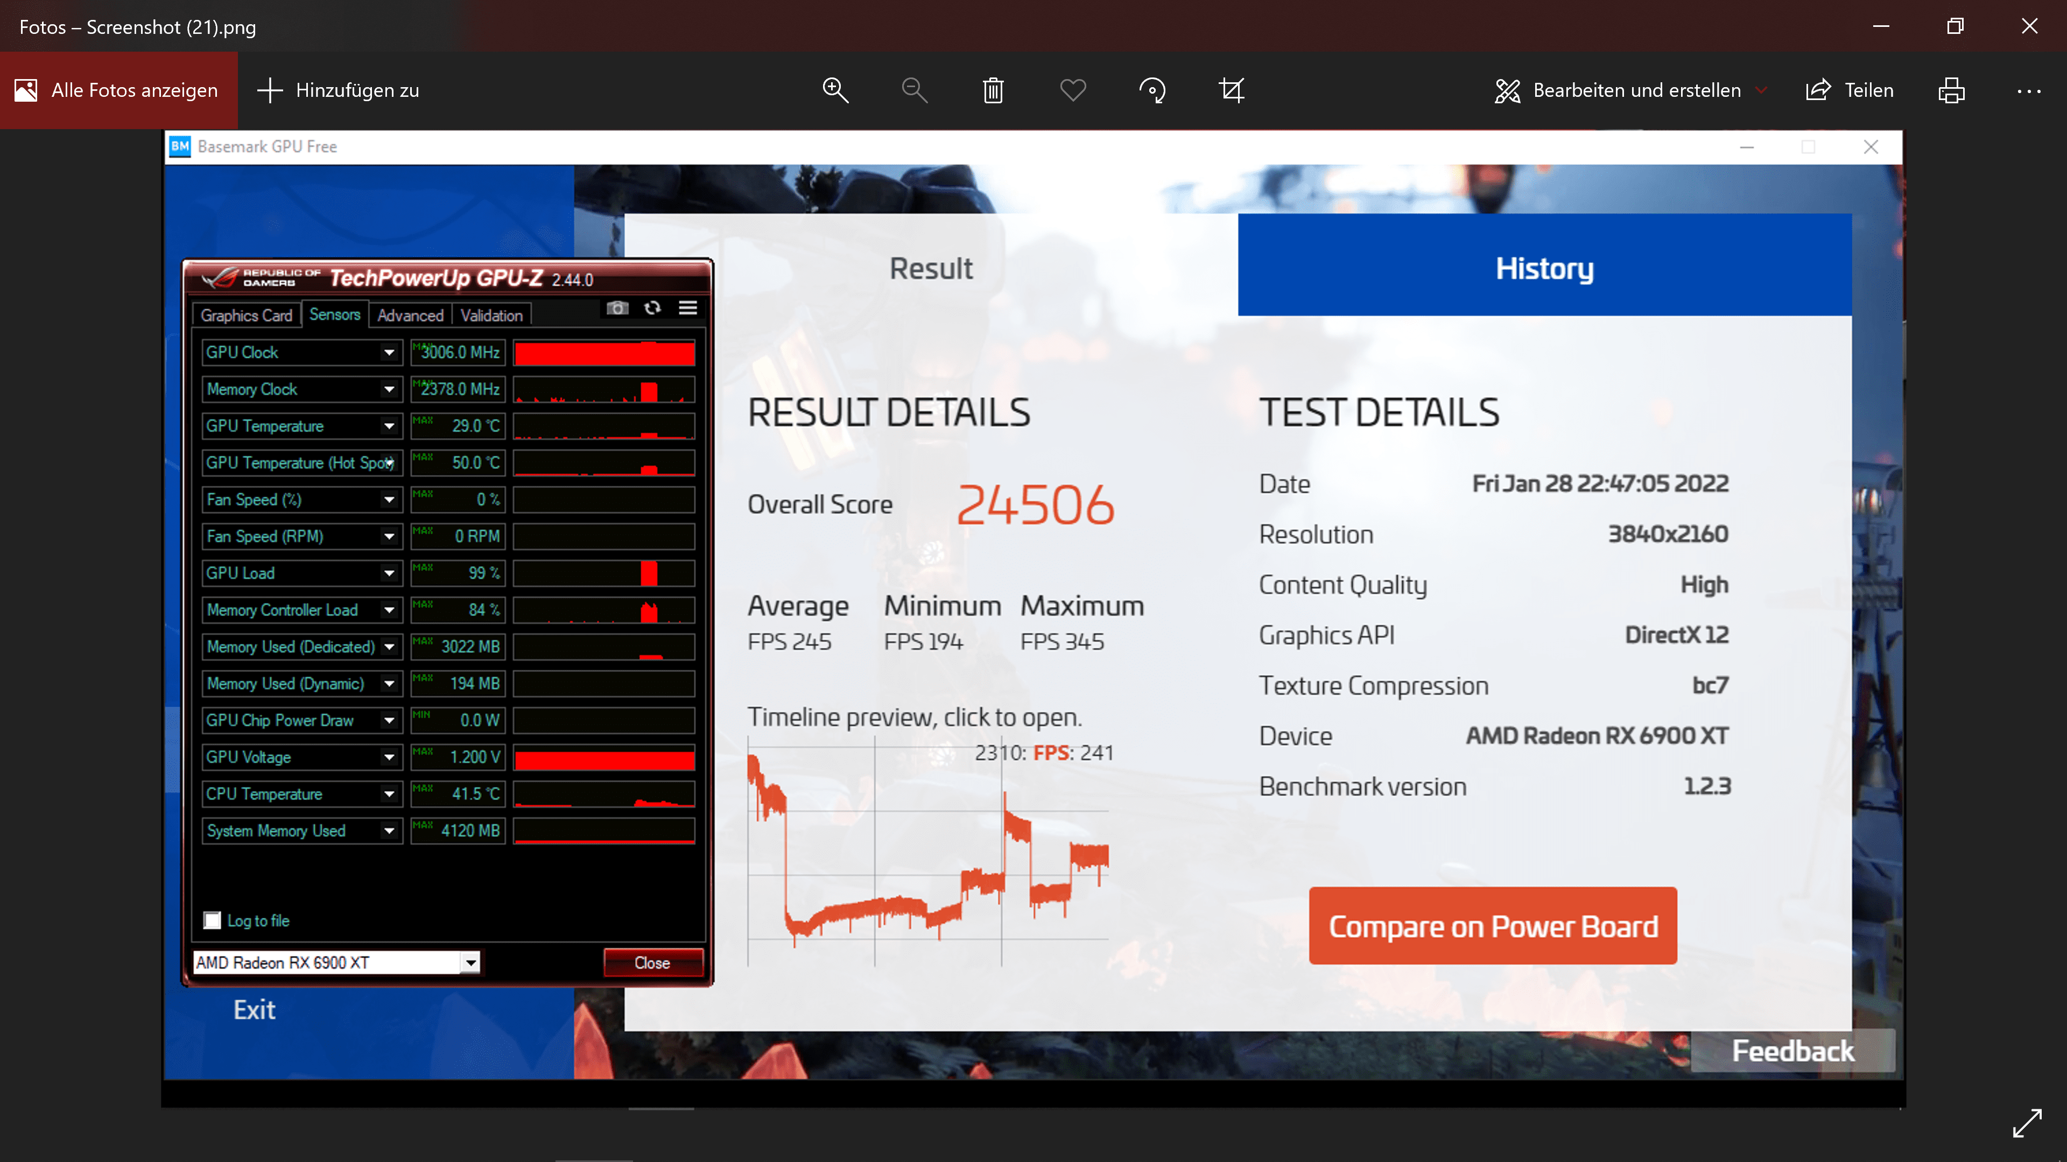The height and width of the screenshot is (1162, 2067).
Task: Delete the photo with the trash icon
Action: [993, 90]
